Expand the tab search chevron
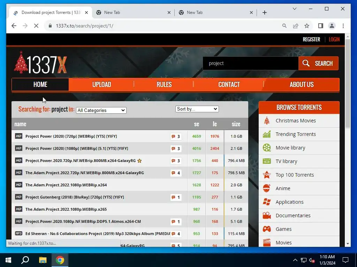The width and height of the screenshot is (357, 267). point(294,9)
